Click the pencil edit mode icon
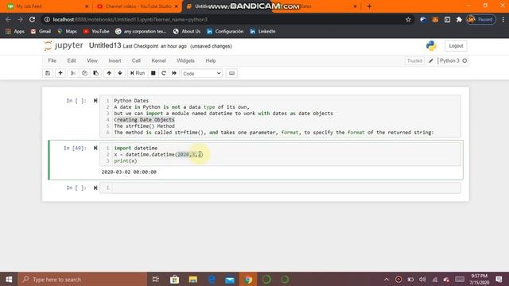The width and height of the screenshot is (509, 286). tap(431, 60)
